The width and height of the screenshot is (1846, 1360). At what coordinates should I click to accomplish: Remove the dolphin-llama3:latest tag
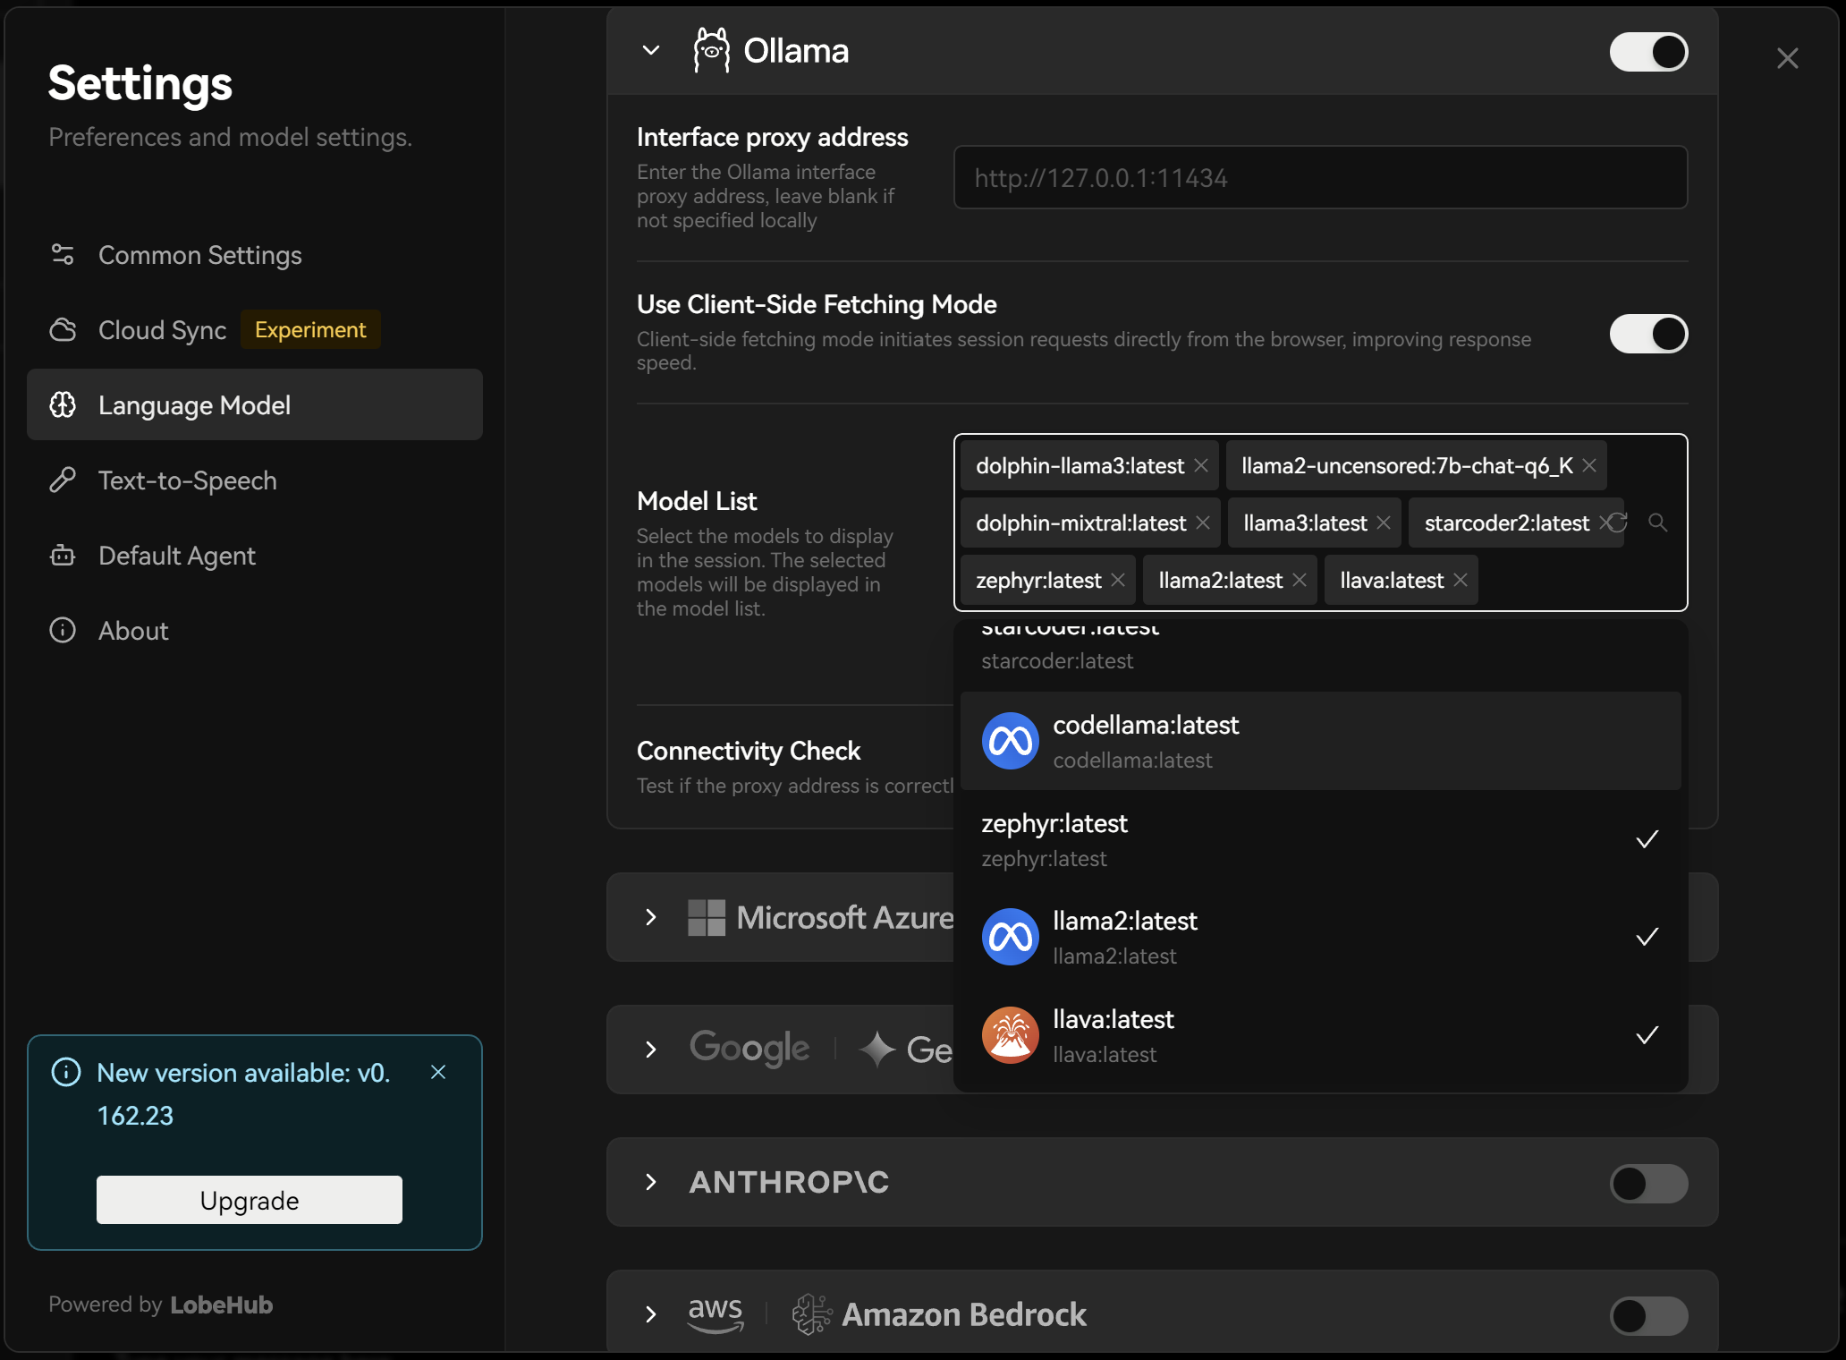tap(1201, 465)
